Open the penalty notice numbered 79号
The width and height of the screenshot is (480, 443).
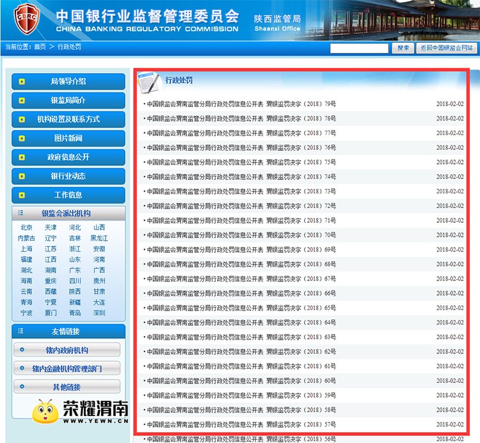pyautogui.click(x=241, y=104)
